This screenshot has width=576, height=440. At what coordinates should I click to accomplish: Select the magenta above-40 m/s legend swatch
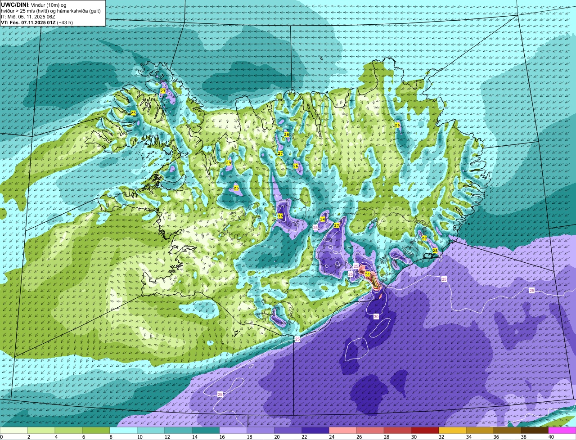pos(562,431)
